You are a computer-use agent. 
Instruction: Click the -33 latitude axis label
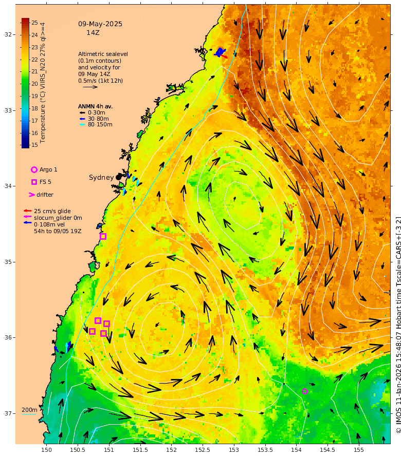[8, 110]
